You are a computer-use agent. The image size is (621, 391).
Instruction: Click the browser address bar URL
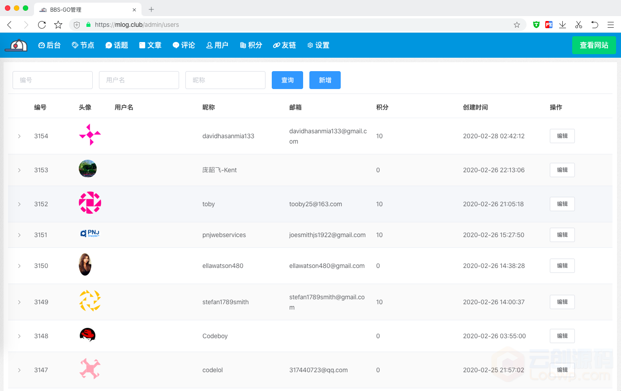point(137,25)
